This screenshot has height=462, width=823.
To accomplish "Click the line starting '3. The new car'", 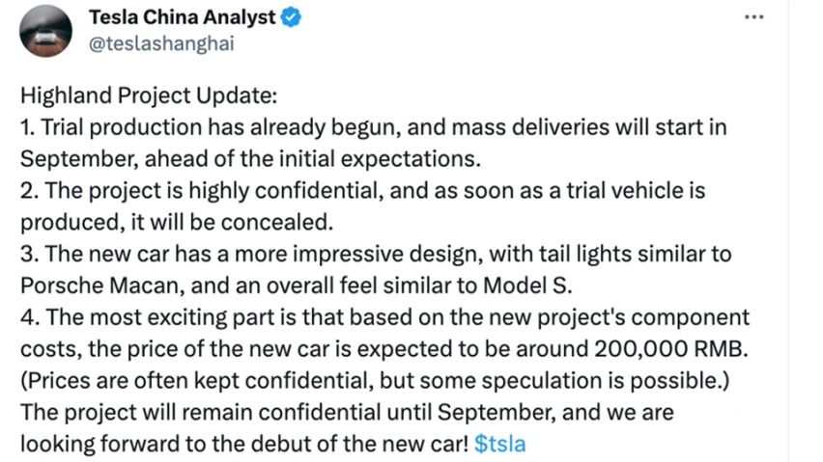I will pyautogui.click(x=376, y=254).
